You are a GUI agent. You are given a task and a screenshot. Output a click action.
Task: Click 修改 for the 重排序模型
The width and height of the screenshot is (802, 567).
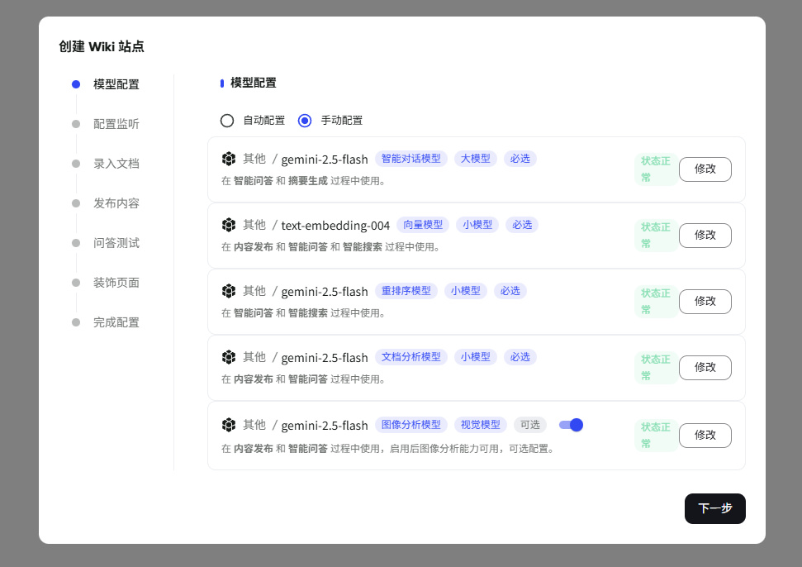705,301
